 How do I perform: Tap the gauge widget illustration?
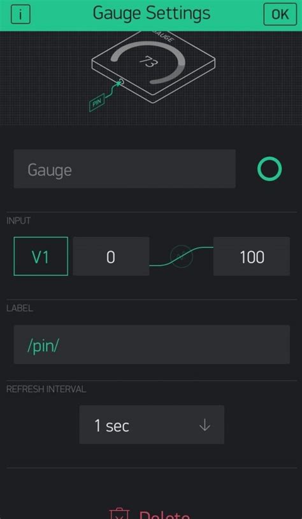(153, 68)
